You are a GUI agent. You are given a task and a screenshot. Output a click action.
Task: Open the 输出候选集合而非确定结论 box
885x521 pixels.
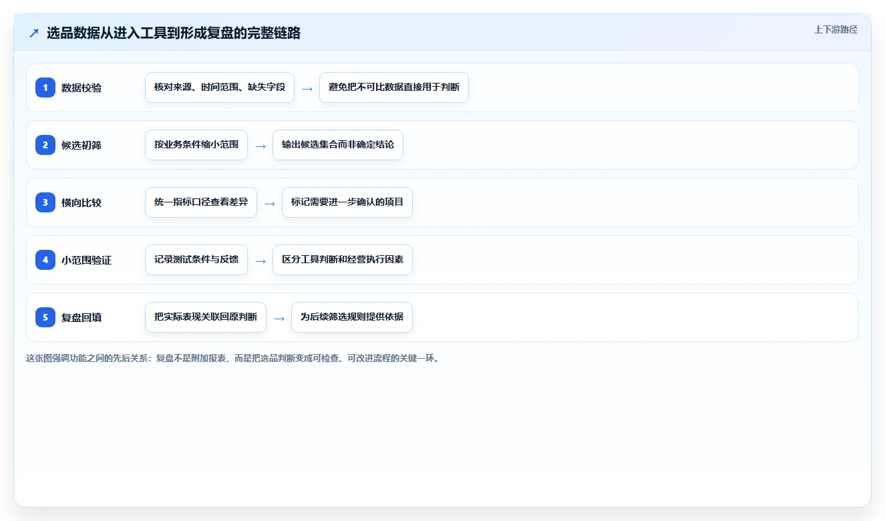[x=338, y=145]
